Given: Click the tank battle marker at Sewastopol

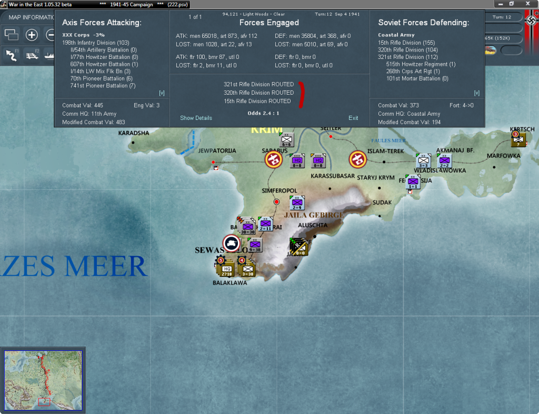Looking at the screenshot, I should [x=232, y=243].
